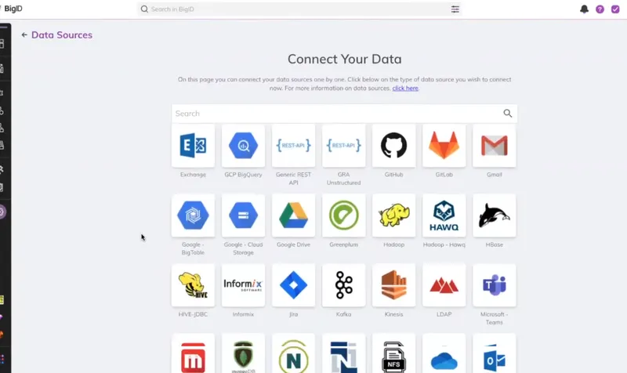Choose the blue N logo tile
The height and width of the screenshot is (373, 627).
344,354
